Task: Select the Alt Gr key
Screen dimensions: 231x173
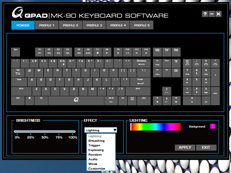Action: (111, 101)
